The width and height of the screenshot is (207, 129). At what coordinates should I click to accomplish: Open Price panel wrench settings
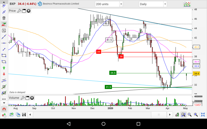click(x=19, y=11)
